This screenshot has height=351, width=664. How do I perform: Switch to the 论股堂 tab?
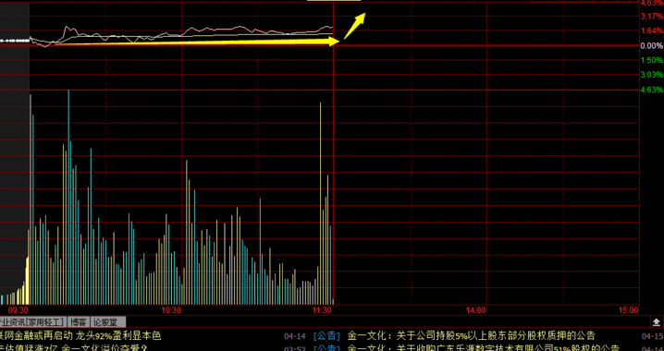click(108, 322)
